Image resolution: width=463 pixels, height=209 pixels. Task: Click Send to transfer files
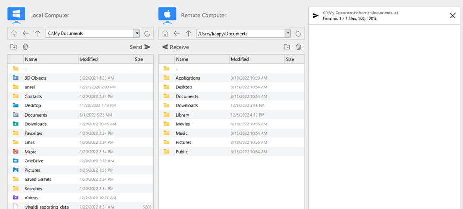coord(140,47)
